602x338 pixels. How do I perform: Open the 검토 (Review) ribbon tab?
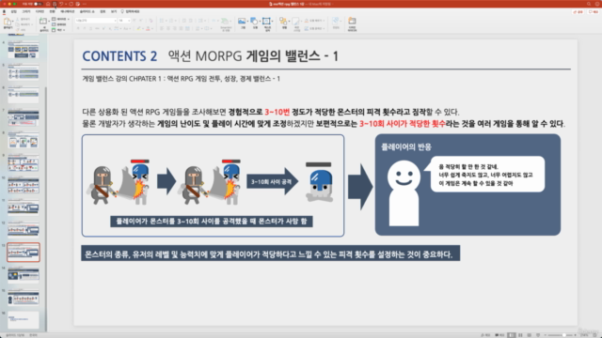point(103,12)
